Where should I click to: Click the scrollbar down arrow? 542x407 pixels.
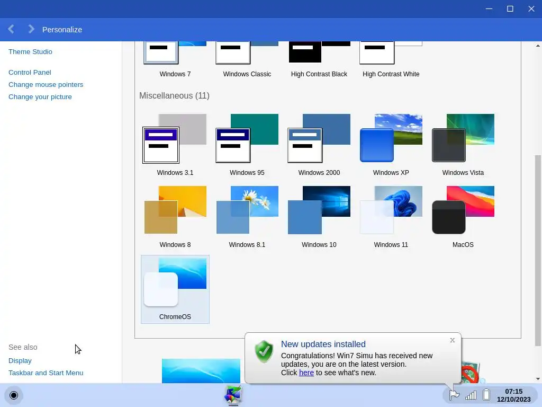(x=538, y=379)
